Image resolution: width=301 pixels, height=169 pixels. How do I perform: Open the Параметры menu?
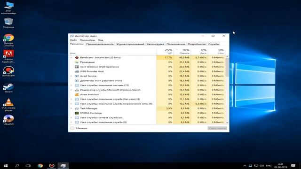coord(87,40)
